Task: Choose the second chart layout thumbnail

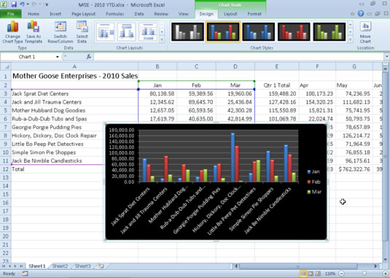Action: [127, 32]
